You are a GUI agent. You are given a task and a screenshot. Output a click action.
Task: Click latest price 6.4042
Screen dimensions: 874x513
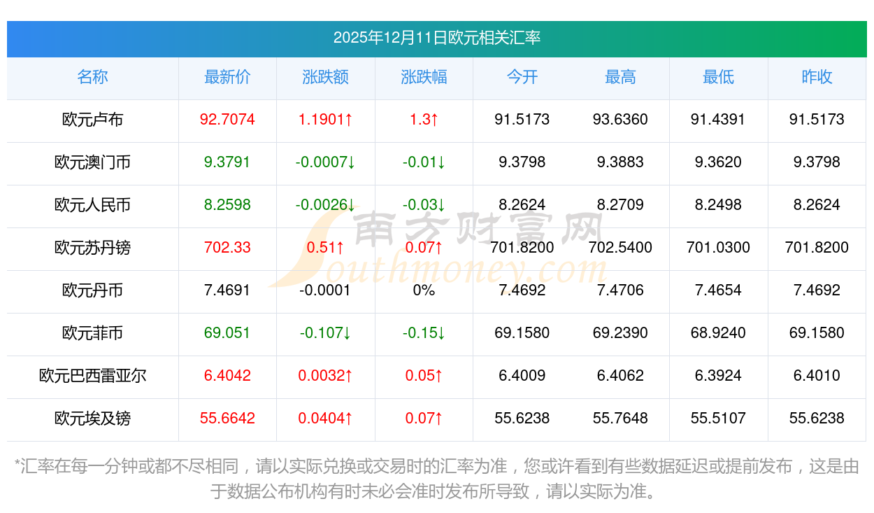tap(227, 376)
